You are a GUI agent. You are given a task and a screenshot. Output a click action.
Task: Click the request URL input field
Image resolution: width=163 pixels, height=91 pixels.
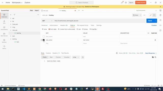pyautogui.click(x=100, y=21)
